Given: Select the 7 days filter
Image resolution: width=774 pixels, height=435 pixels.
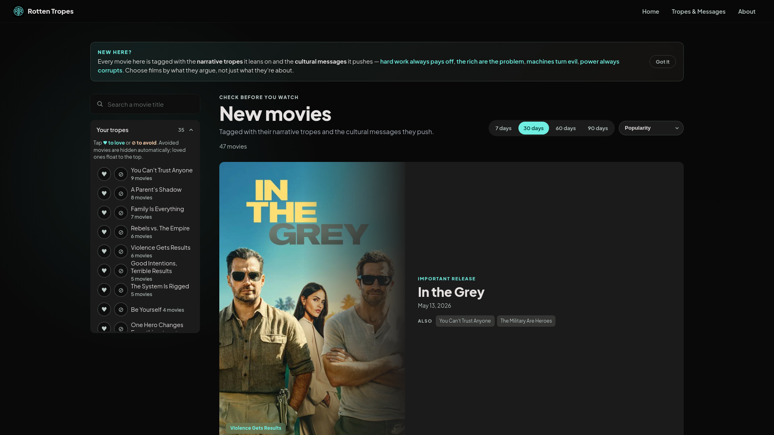Looking at the screenshot, I should click(503, 128).
